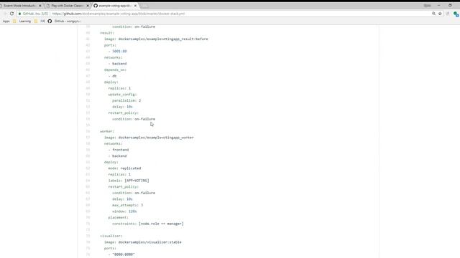
Task: Click the 'update_config:' line
Action: click(122, 94)
